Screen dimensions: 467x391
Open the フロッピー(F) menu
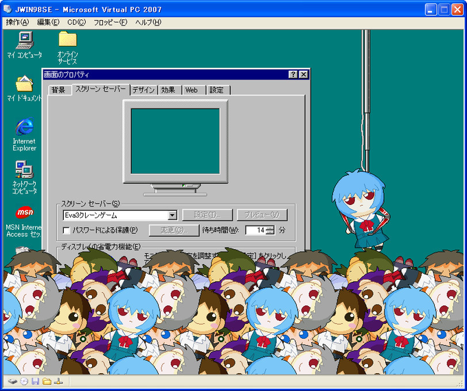click(110, 23)
